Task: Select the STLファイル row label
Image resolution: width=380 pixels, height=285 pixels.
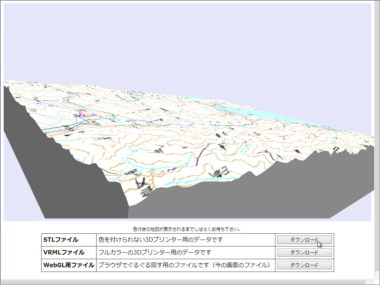Action: pyautogui.click(x=58, y=240)
